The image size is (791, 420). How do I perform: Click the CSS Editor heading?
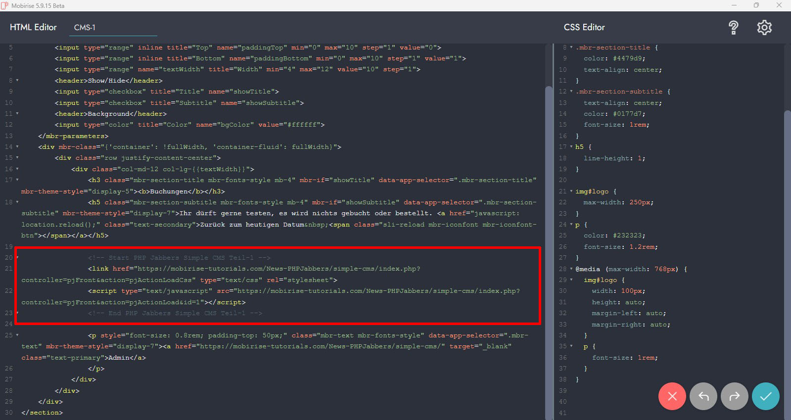tap(584, 27)
